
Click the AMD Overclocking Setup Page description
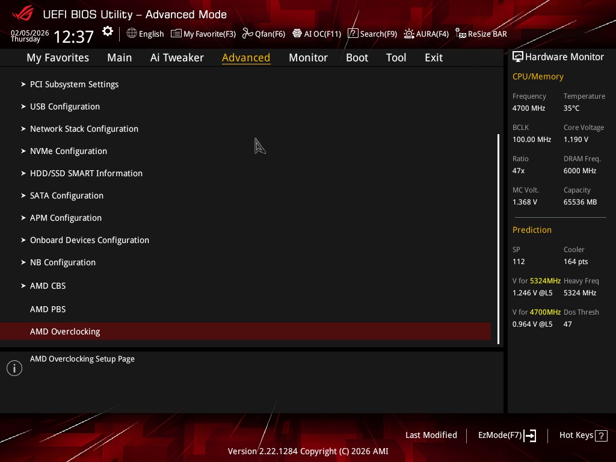click(82, 359)
